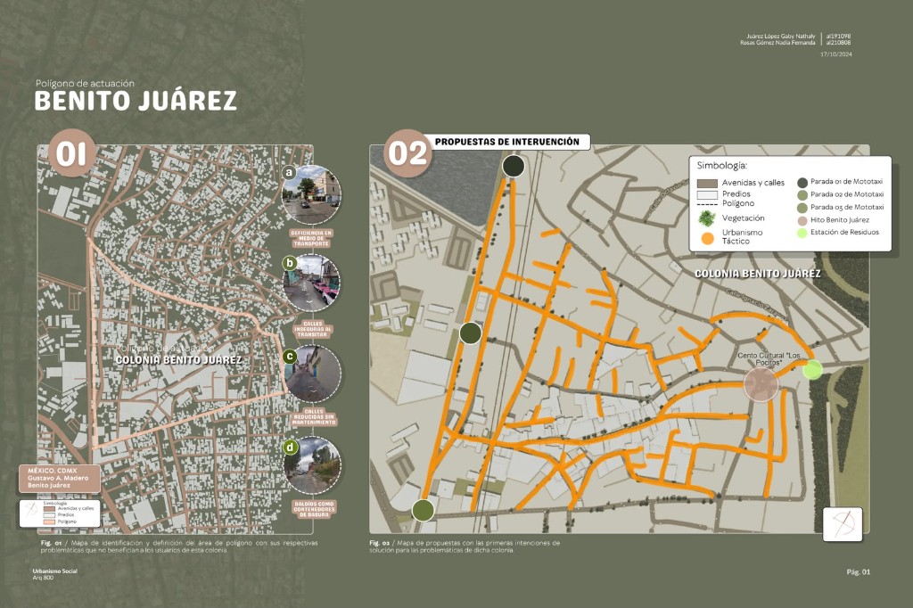Image resolution: width=913 pixels, height=608 pixels.
Task: Click the Cento Cultural "Los Pocitos" label
Action: tap(769, 358)
